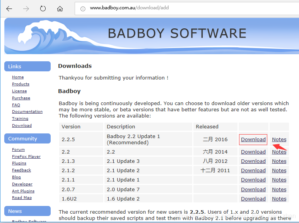Select the '1.6U2' version cell
This screenshot has width=299, height=223.
(x=81, y=199)
